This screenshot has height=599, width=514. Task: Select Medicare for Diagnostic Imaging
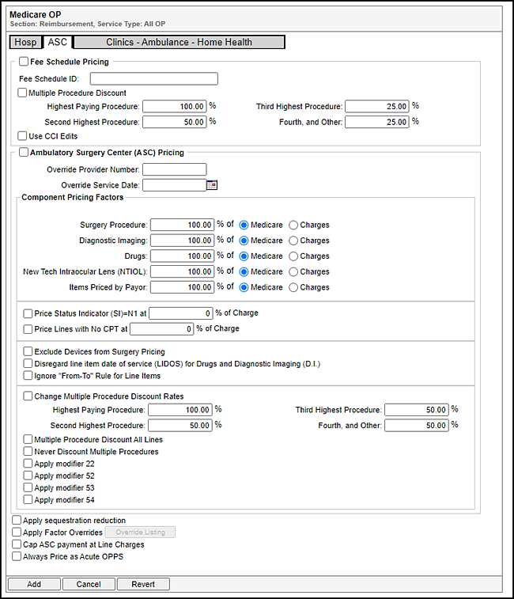tap(244, 241)
